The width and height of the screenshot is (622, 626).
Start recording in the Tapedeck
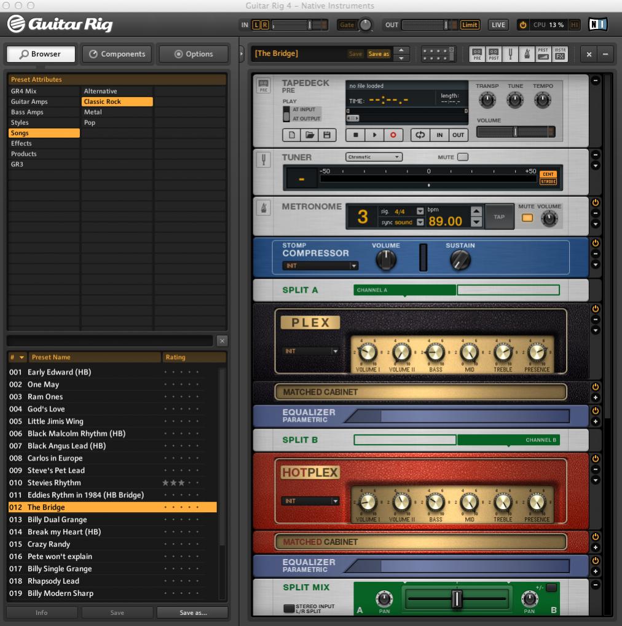click(x=393, y=135)
